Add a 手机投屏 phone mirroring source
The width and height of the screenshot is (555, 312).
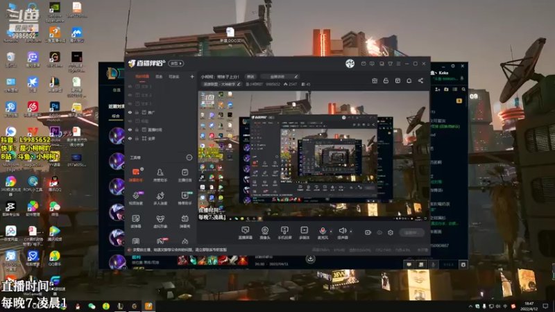284,233
